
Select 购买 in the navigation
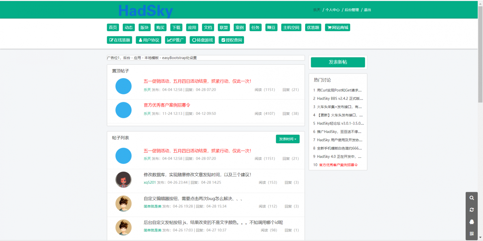pyautogui.click(x=160, y=28)
